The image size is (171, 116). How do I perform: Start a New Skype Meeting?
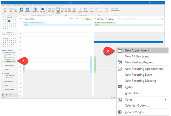pos(35,11)
